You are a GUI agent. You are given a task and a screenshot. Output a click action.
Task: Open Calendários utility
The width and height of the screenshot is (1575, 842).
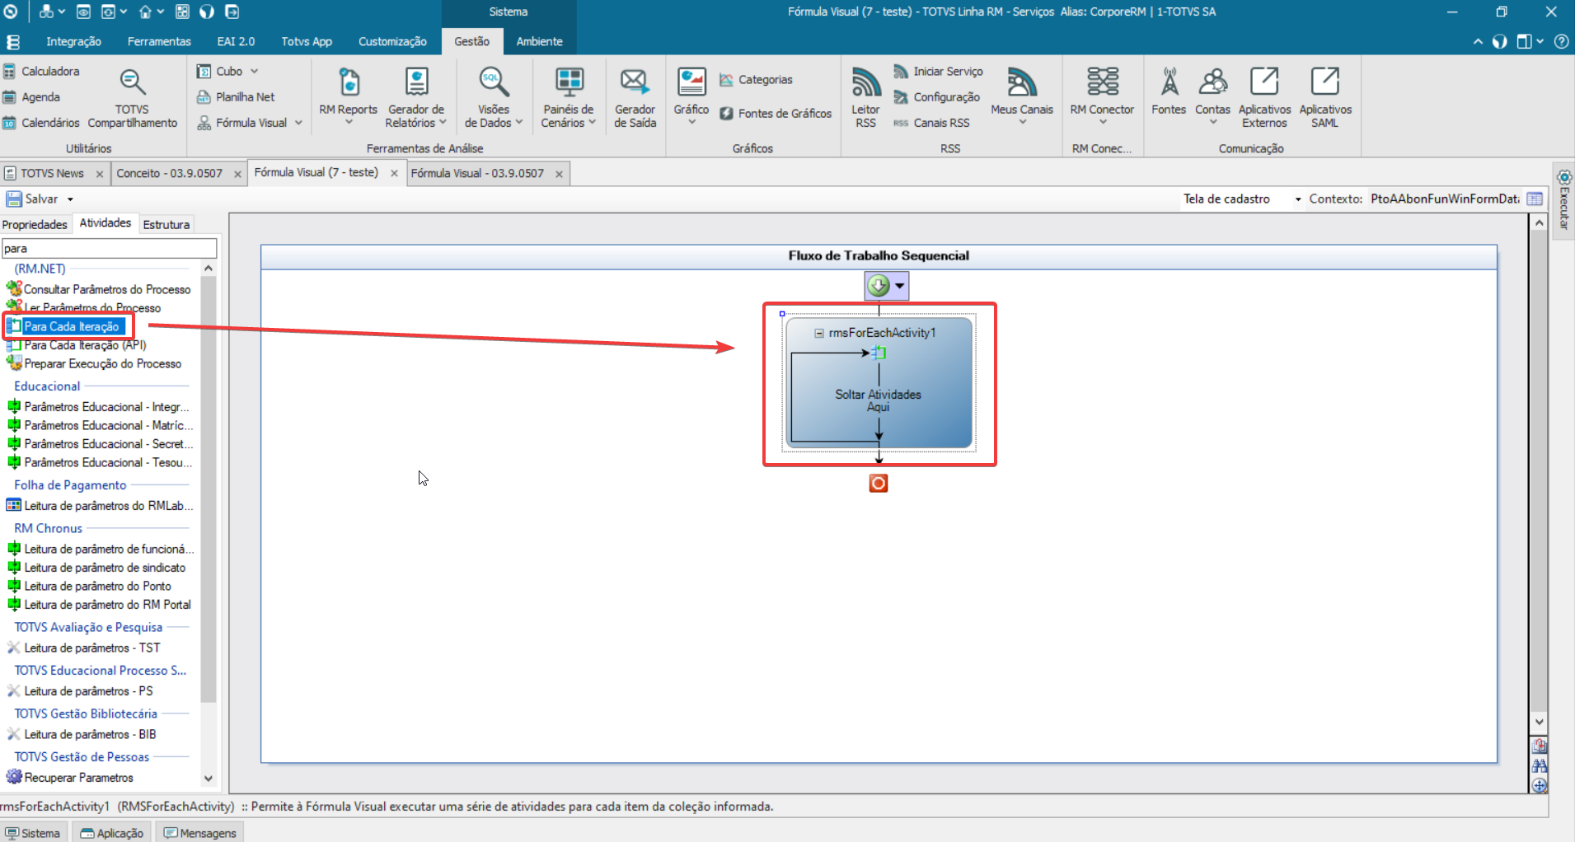pyautogui.click(x=41, y=123)
